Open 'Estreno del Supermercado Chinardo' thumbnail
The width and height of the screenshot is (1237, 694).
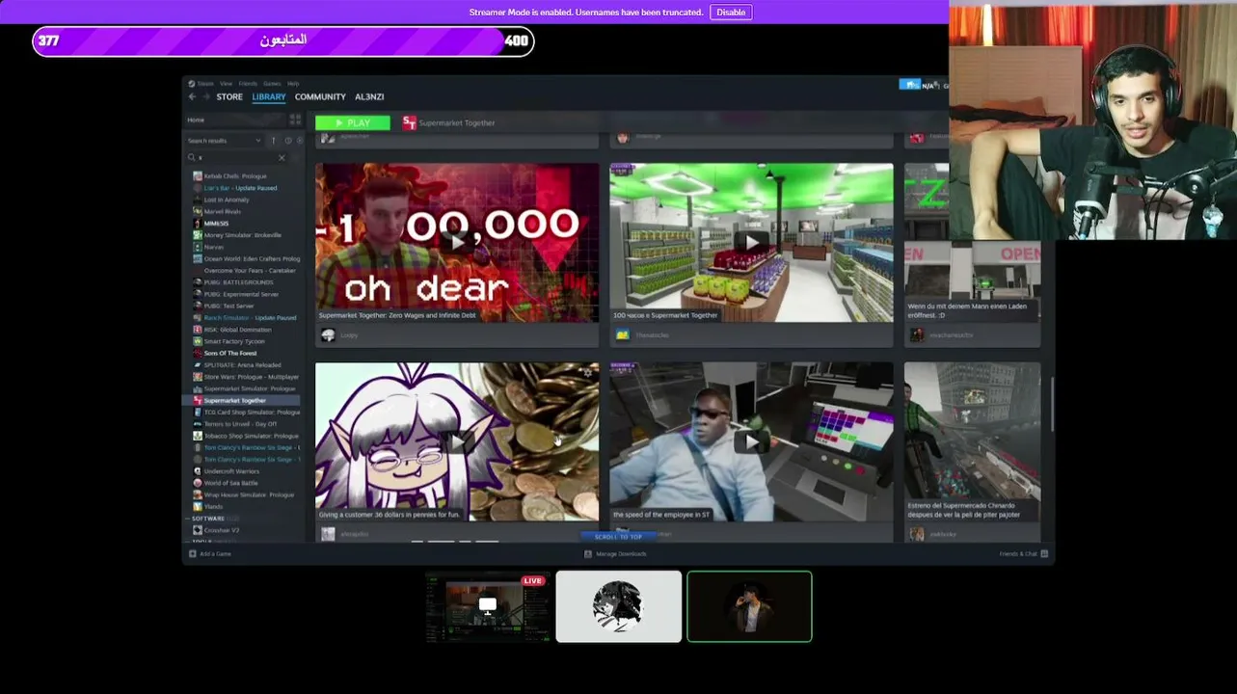click(973, 441)
